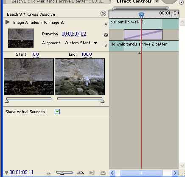Click the blue playhead marker in ruler
The image size is (185, 177).
(x=141, y=15)
